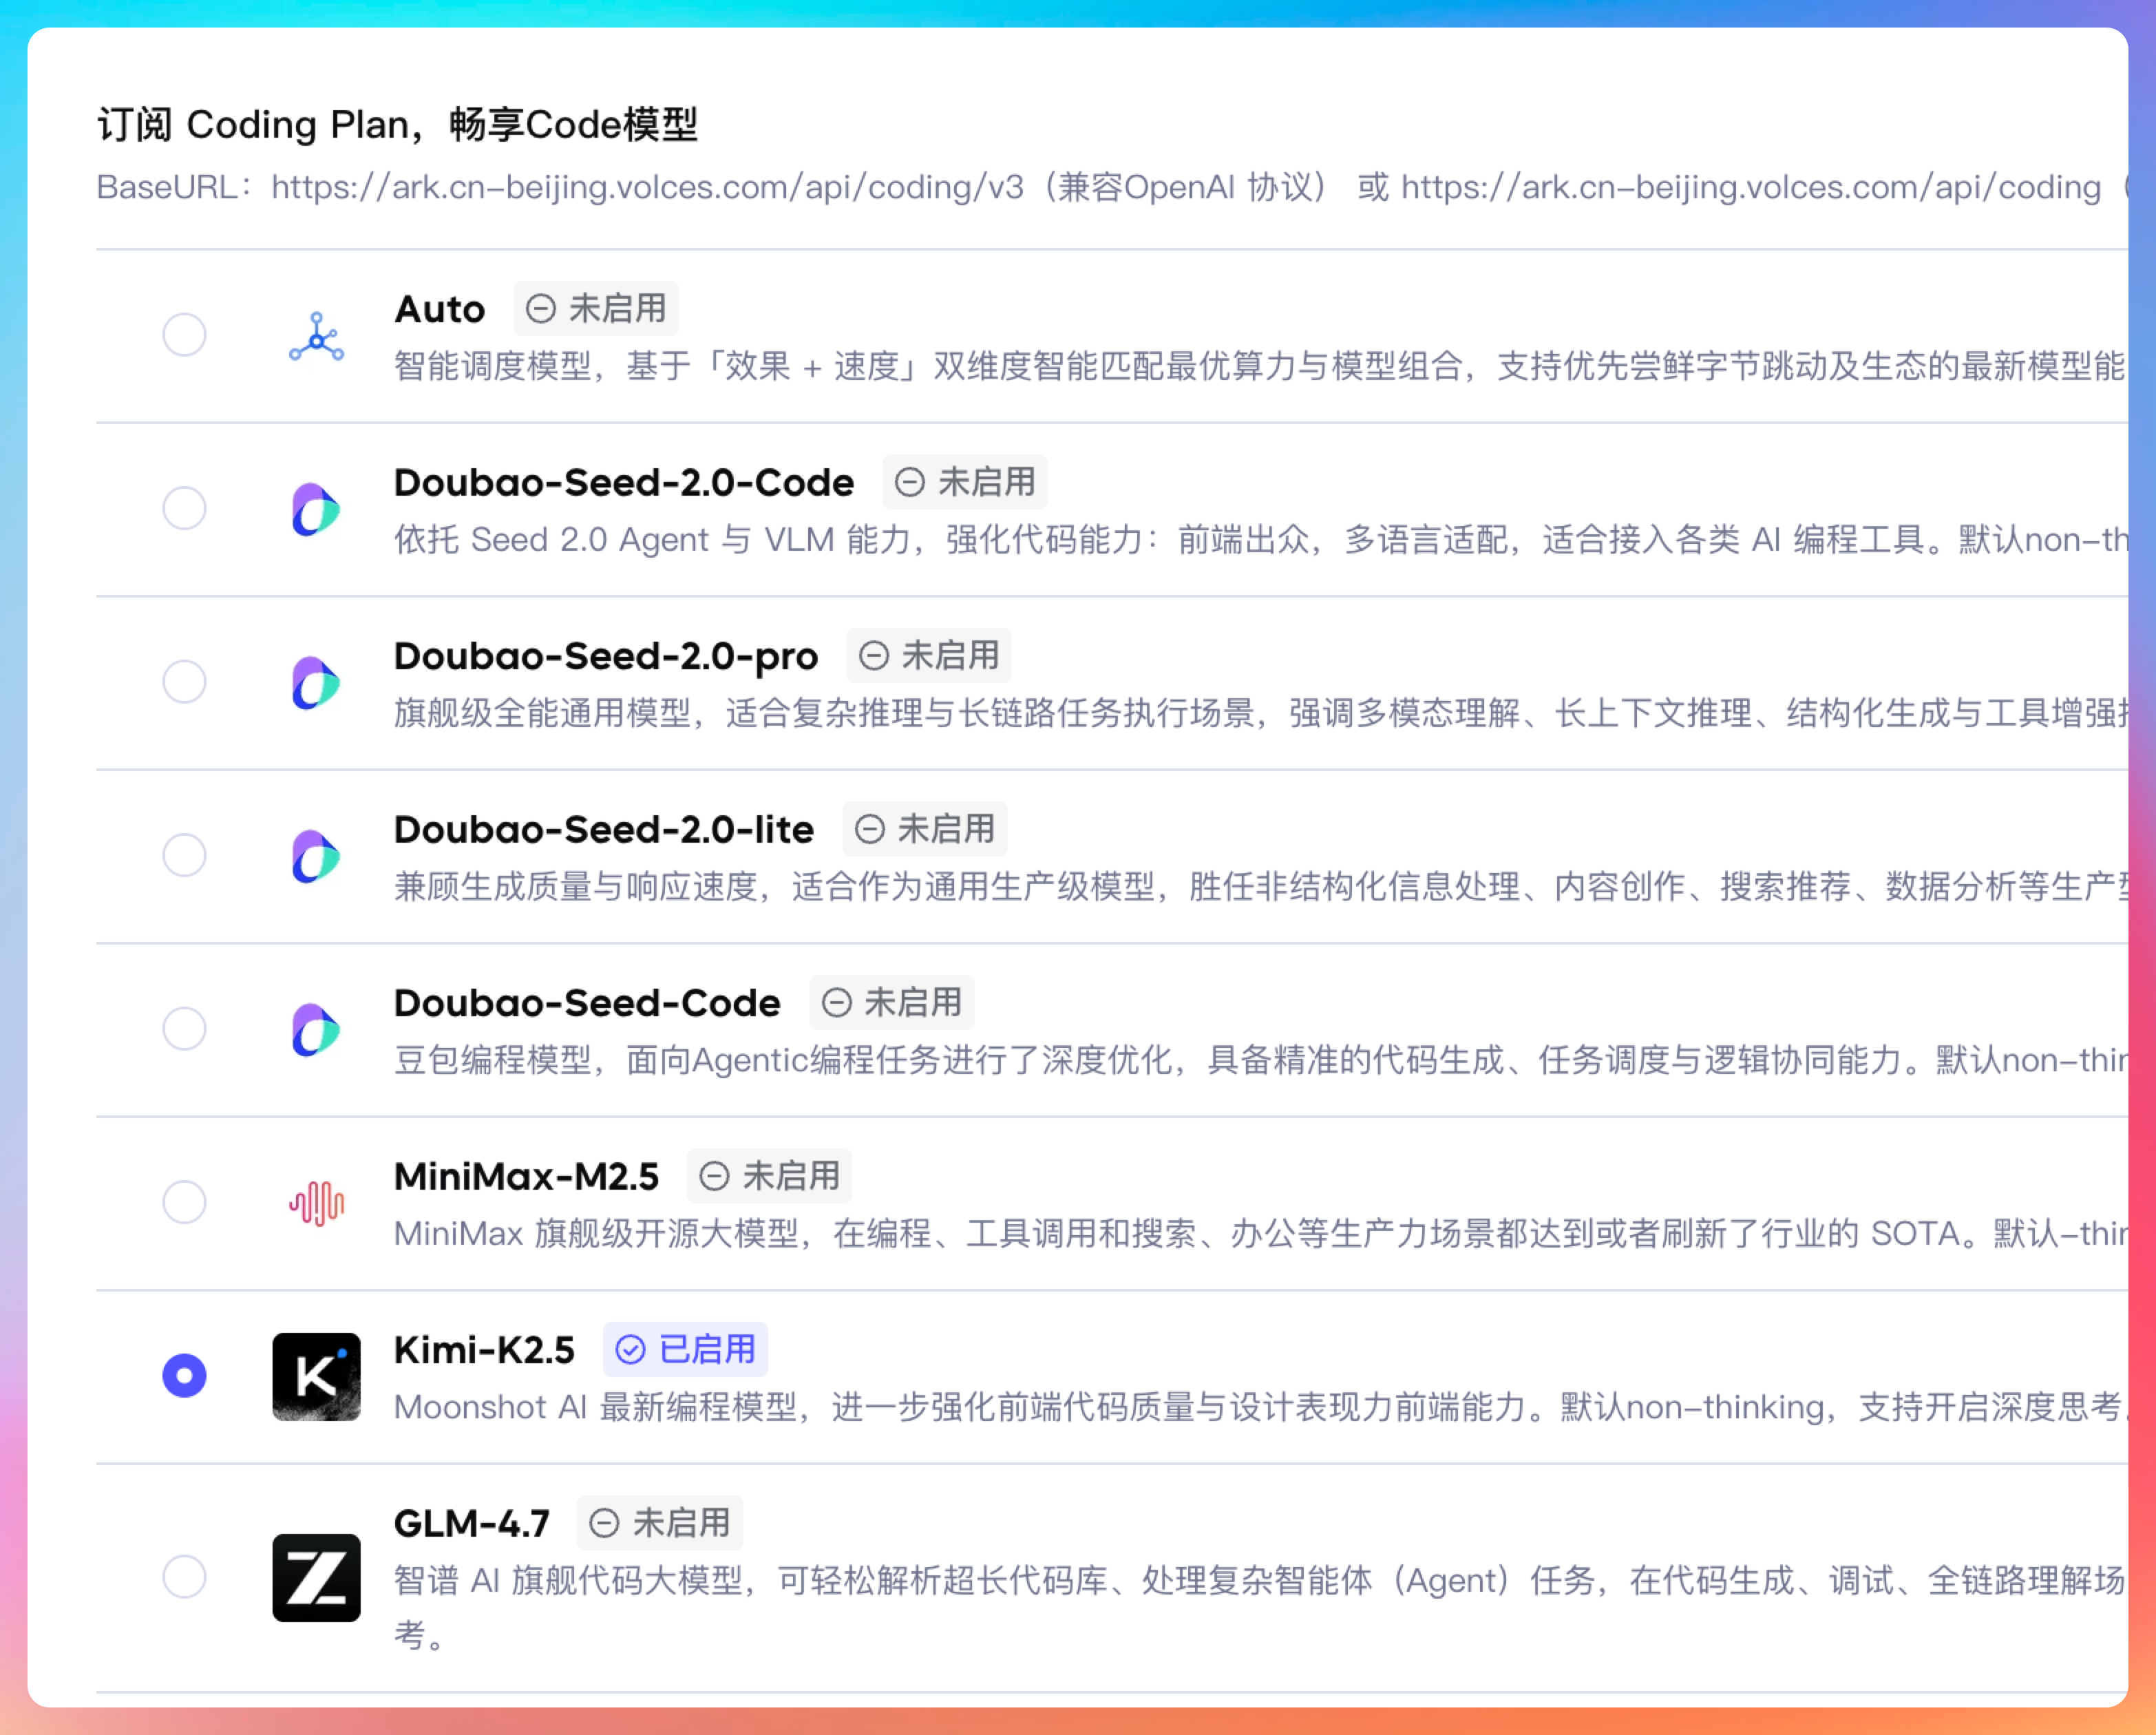Select the Doubao-Seed-2.0-Code radio button

(185, 508)
